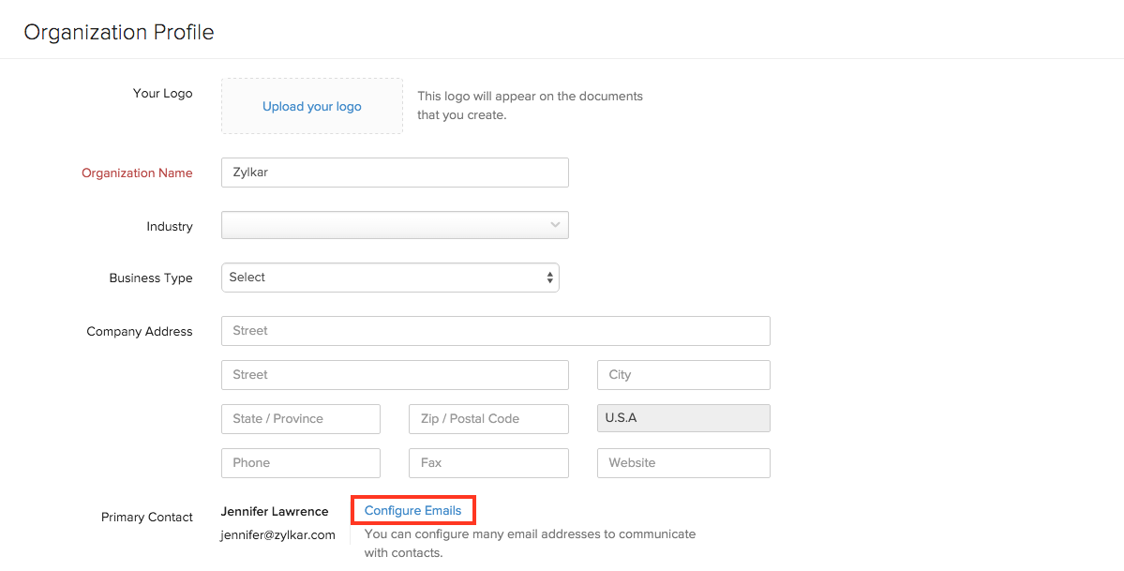Open Configure Emails link

click(x=412, y=509)
